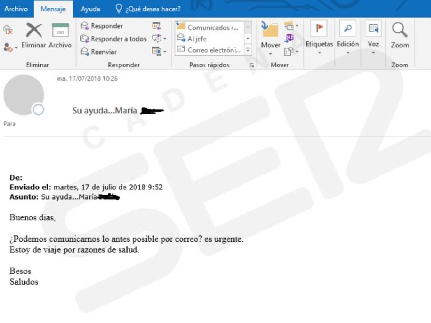The width and height of the screenshot is (431, 323).
Task: Click the Enviado el date line
Action: pyautogui.click(x=86, y=187)
